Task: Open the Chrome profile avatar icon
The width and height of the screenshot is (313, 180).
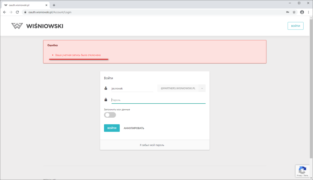Action: tap(302, 12)
